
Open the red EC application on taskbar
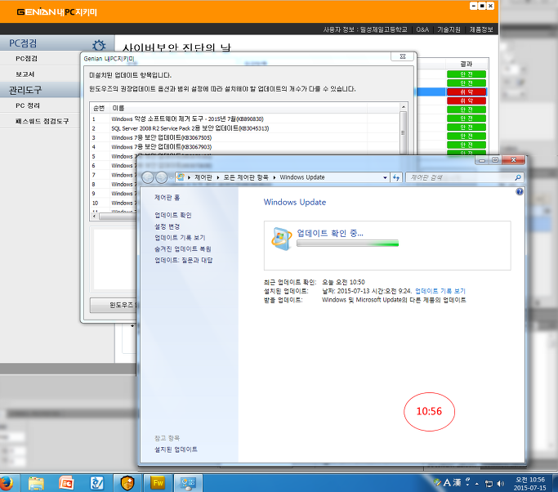coord(66,483)
